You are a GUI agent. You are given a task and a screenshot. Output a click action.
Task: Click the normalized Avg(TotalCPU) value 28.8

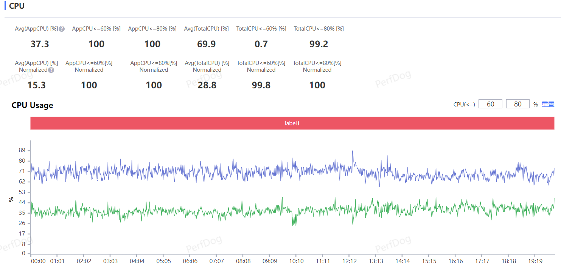207,85
